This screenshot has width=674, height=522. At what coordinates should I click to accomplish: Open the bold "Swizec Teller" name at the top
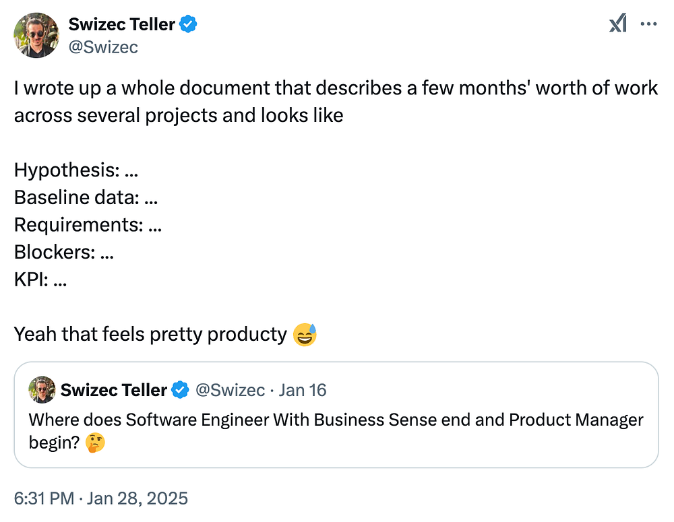tap(121, 24)
